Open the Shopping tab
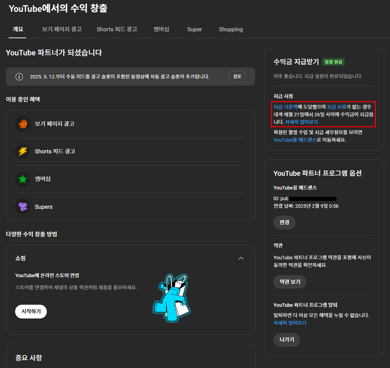 tap(230, 29)
